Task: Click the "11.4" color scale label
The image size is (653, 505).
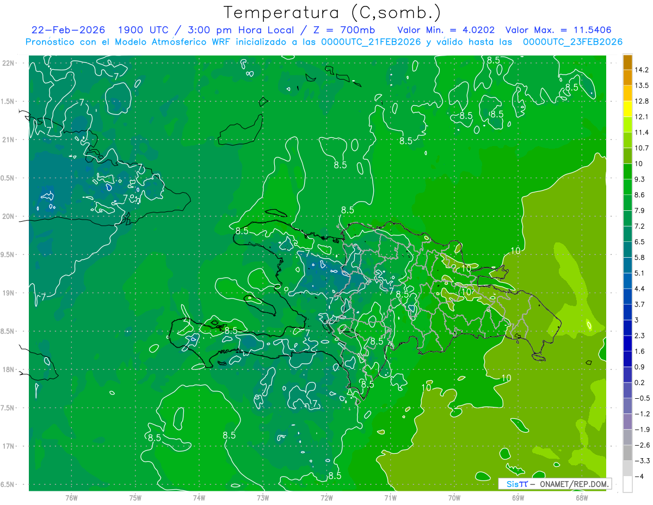Action: pyautogui.click(x=642, y=132)
